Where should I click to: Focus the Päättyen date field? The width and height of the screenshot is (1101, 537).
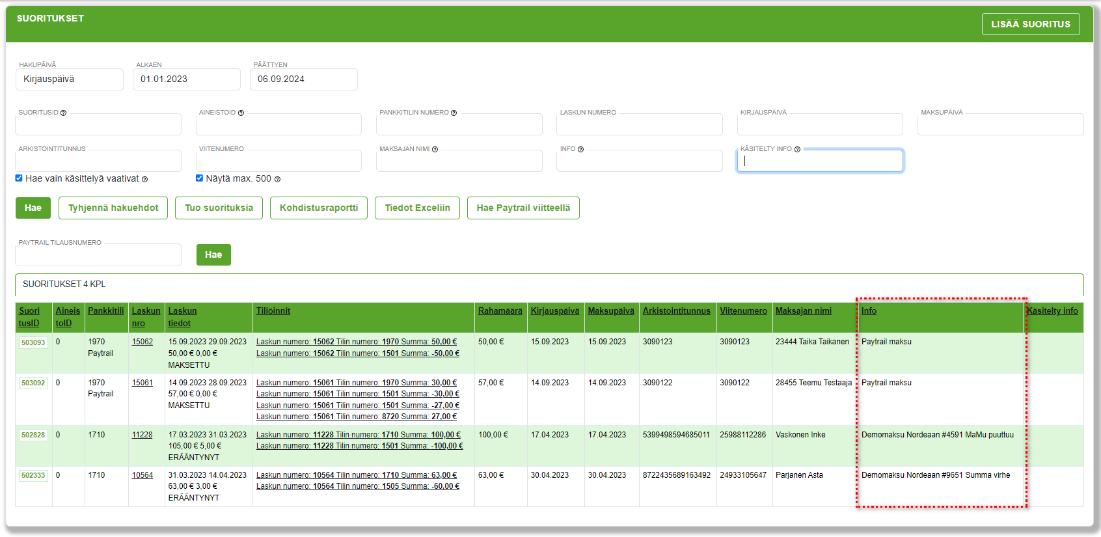[304, 79]
